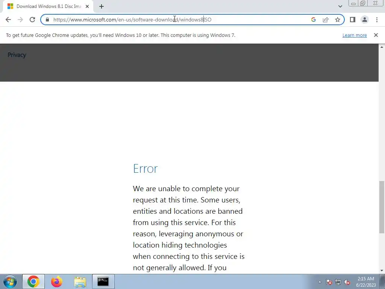Dismiss the Chrome updates notification bar

376,35
